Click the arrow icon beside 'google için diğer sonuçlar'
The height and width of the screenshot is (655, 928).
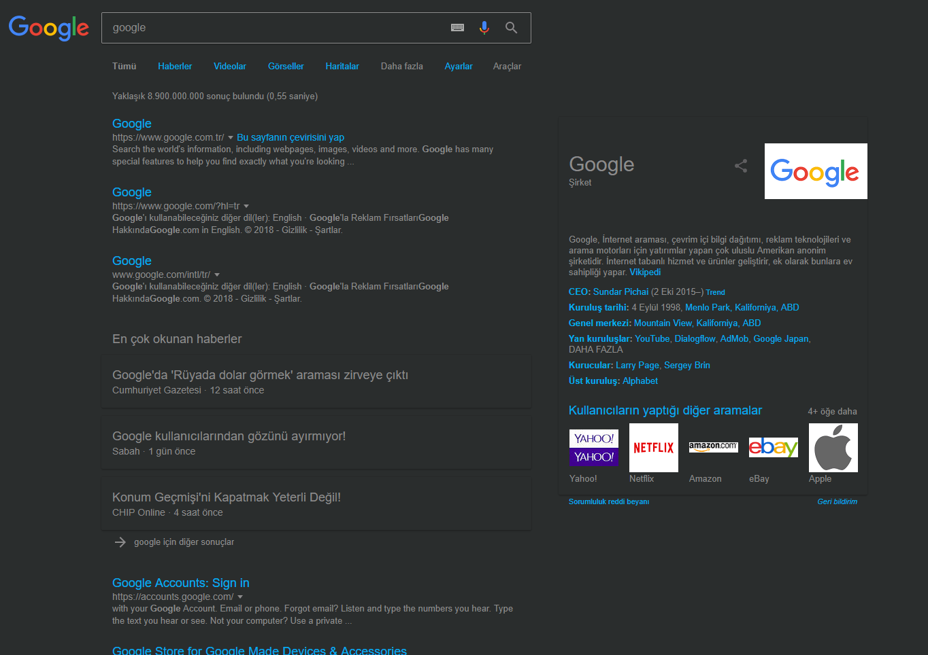click(120, 542)
